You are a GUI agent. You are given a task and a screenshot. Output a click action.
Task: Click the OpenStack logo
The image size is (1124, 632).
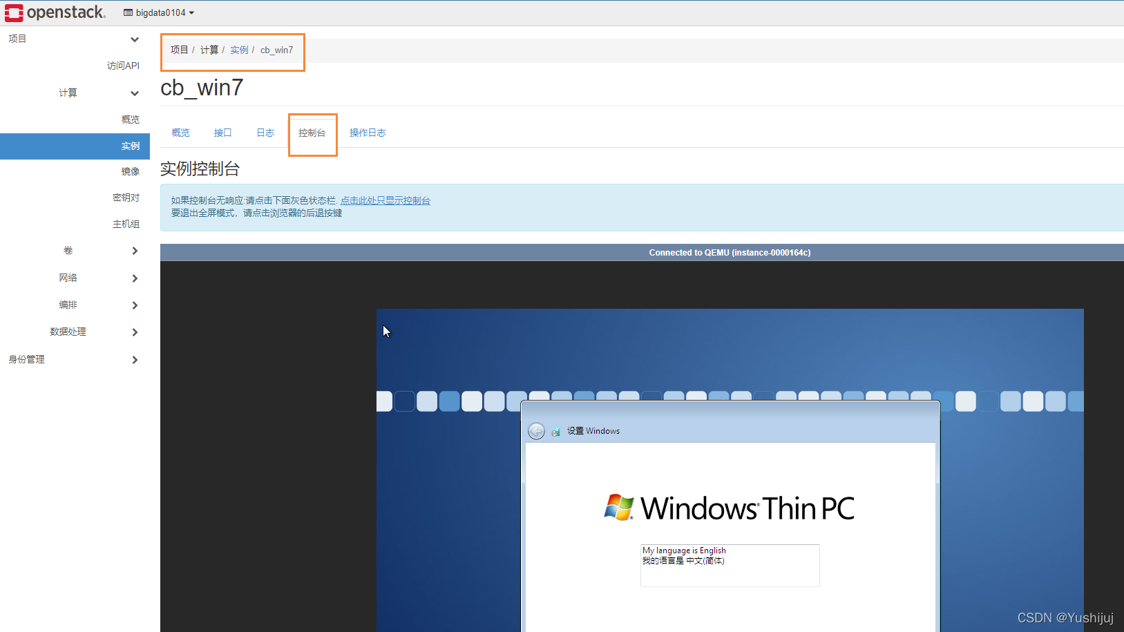(x=55, y=12)
